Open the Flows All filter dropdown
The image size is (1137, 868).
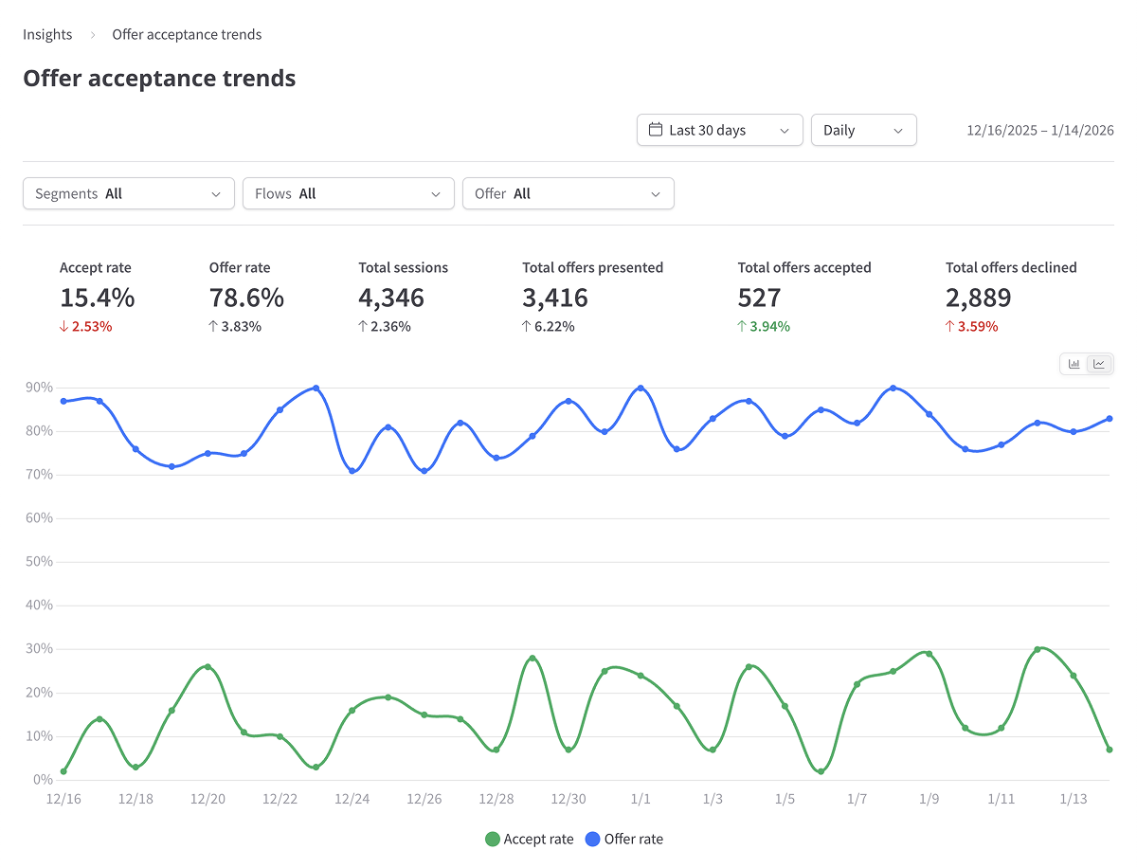348,193
